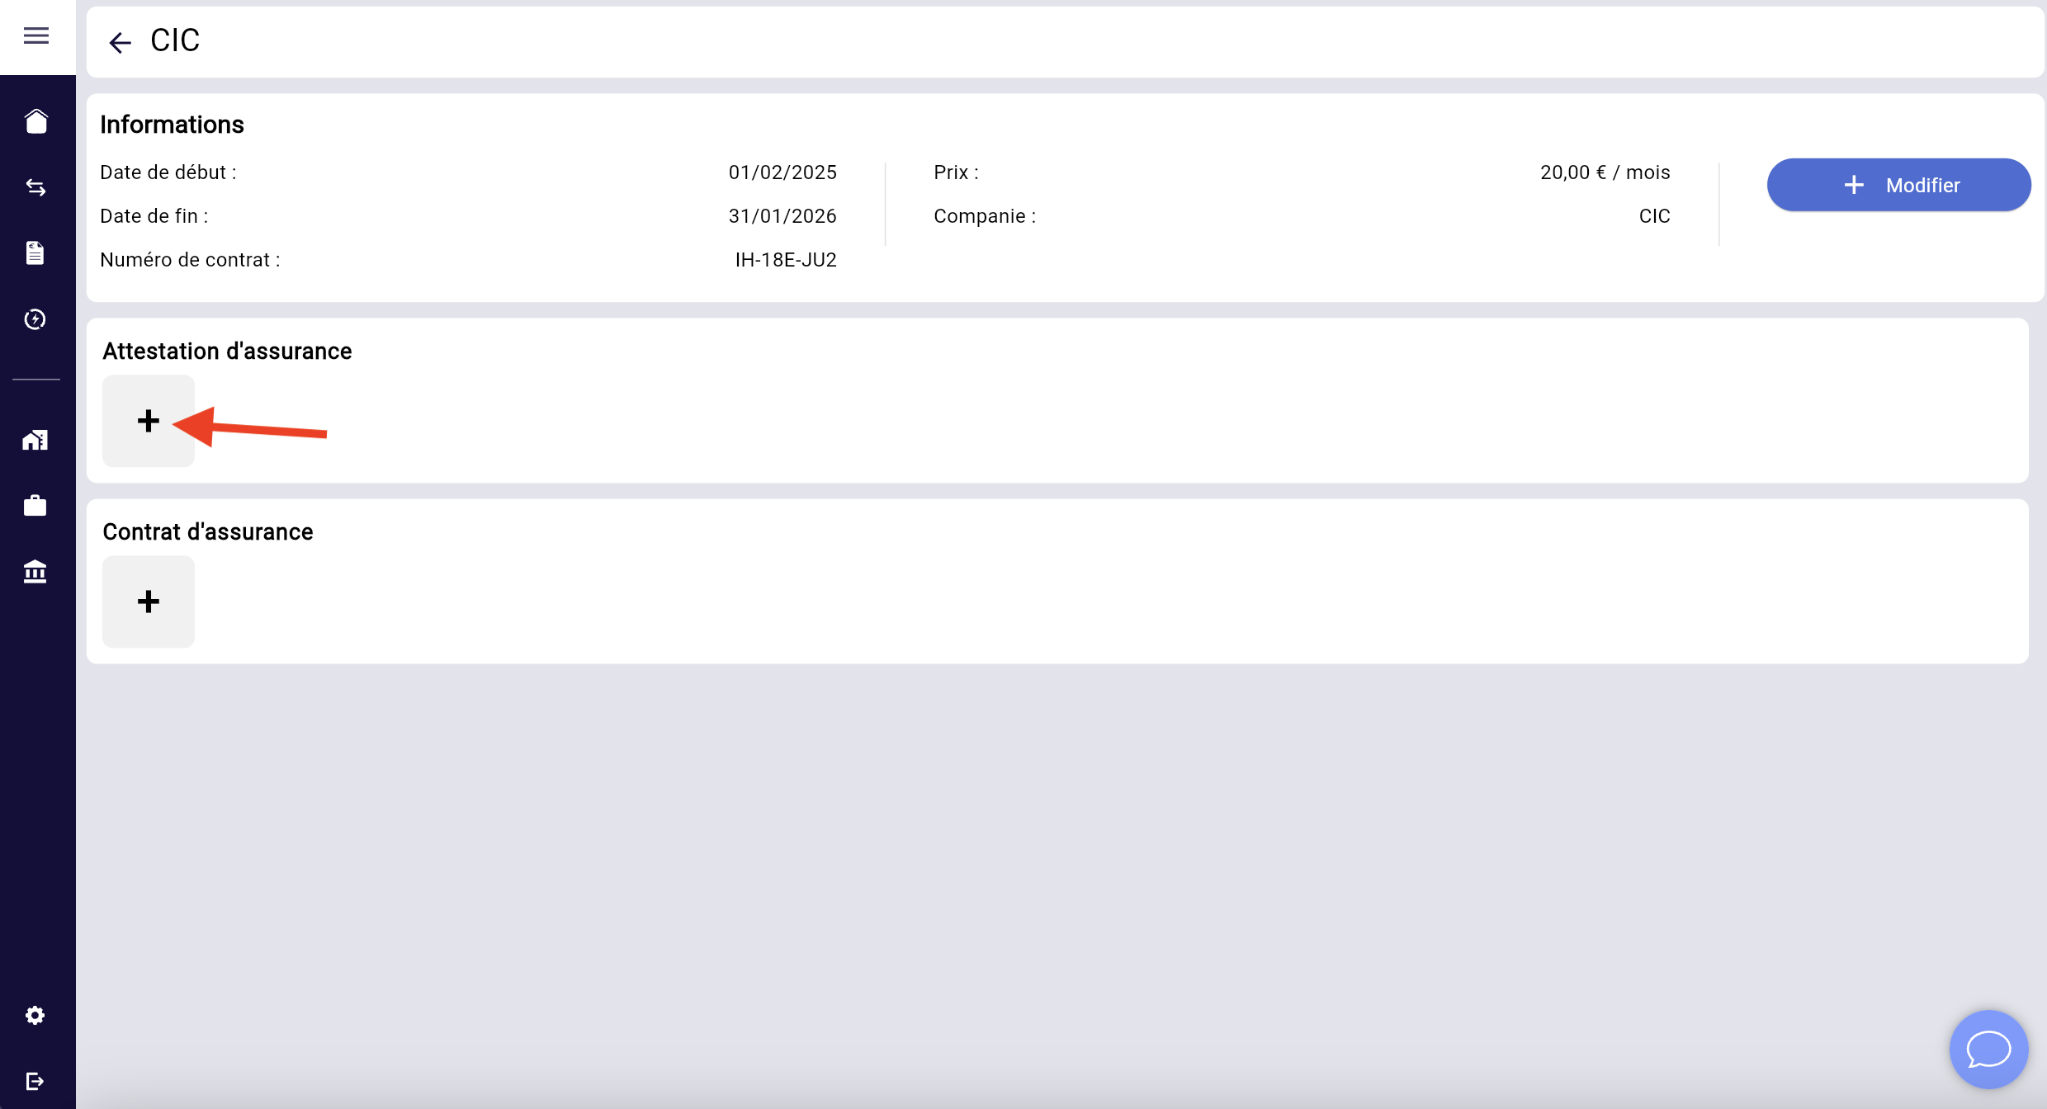Open the properties building icon
The width and height of the screenshot is (2047, 1109).
(35, 440)
